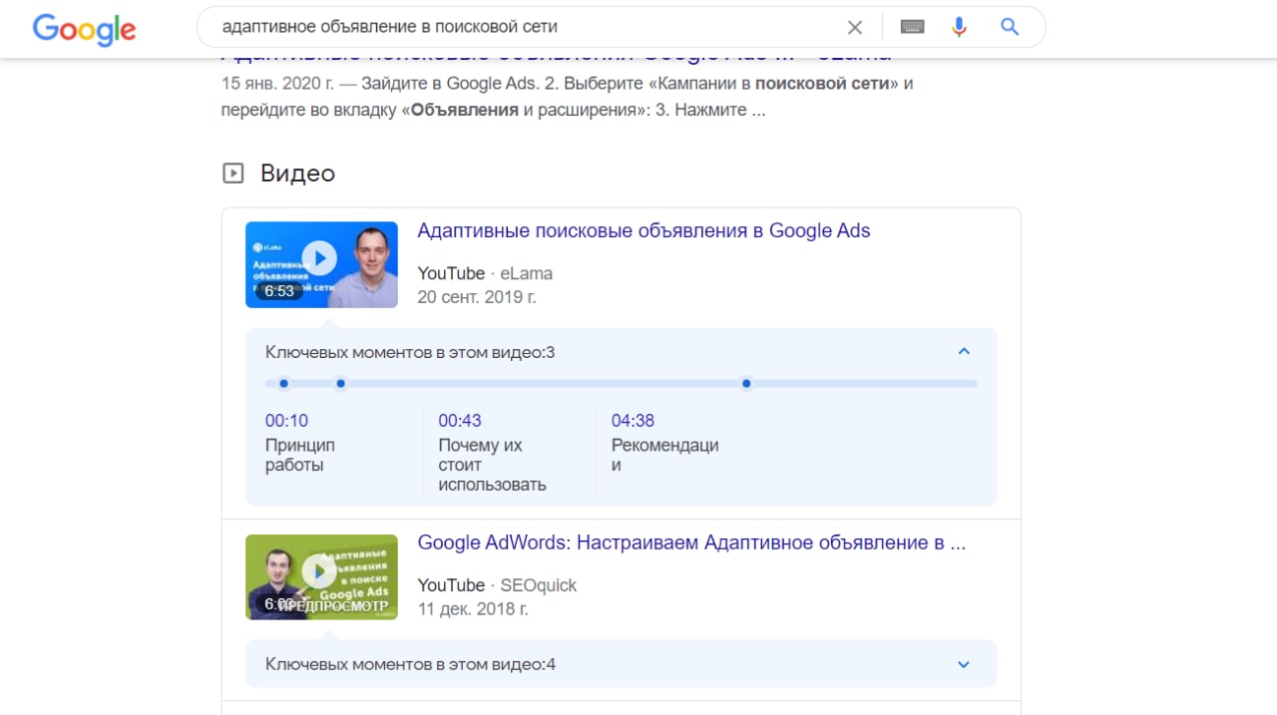Open 'Google AdWords: Настраиваем Адаптивное объявление' link
The height and width of the screenshot is (715, 1277).
[691, 543]
